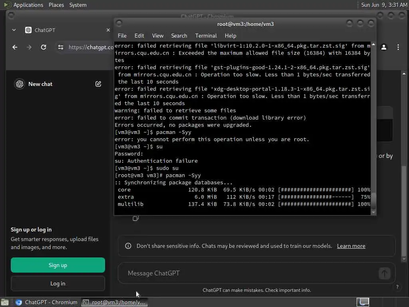Click the Log in button
The width and height of the screenshot is (409, 307).
point(58,283)
